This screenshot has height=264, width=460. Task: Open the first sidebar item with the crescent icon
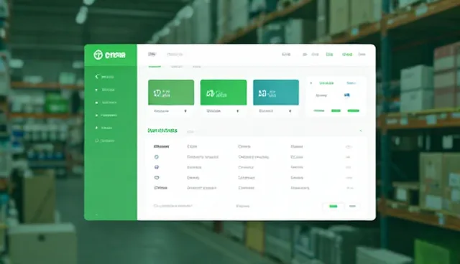point(105,77)
